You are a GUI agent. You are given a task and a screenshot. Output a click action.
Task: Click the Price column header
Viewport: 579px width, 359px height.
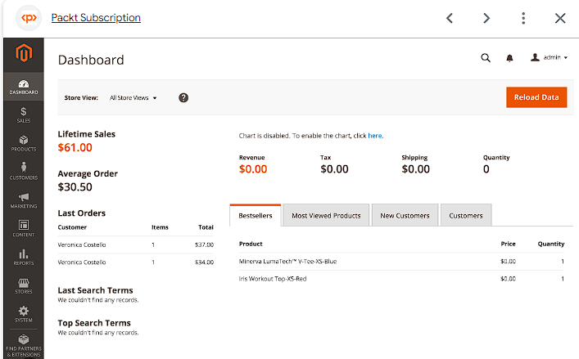click(508, 244)
